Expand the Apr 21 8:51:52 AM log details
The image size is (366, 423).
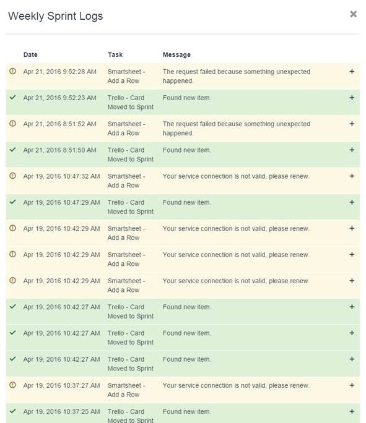[x=352, y=124]
